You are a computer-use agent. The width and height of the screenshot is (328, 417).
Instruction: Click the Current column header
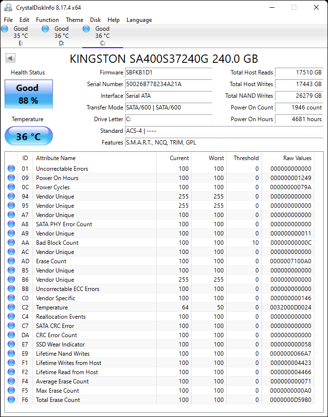point(174,158)
